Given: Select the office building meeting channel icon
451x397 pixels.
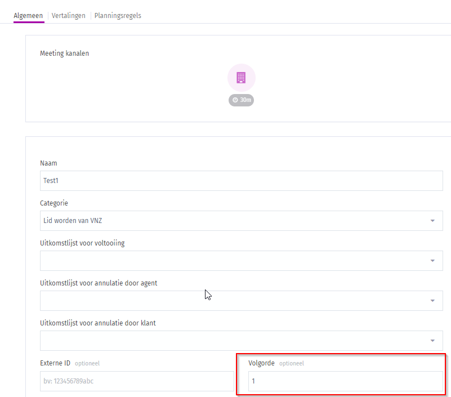Looking at the screenshot, I should (241, 78).
